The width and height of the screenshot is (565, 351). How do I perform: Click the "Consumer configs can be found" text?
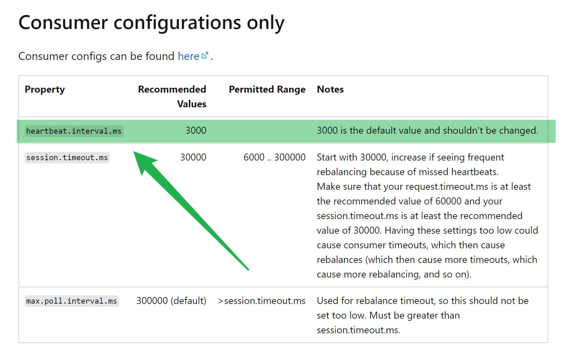[96, 56]
